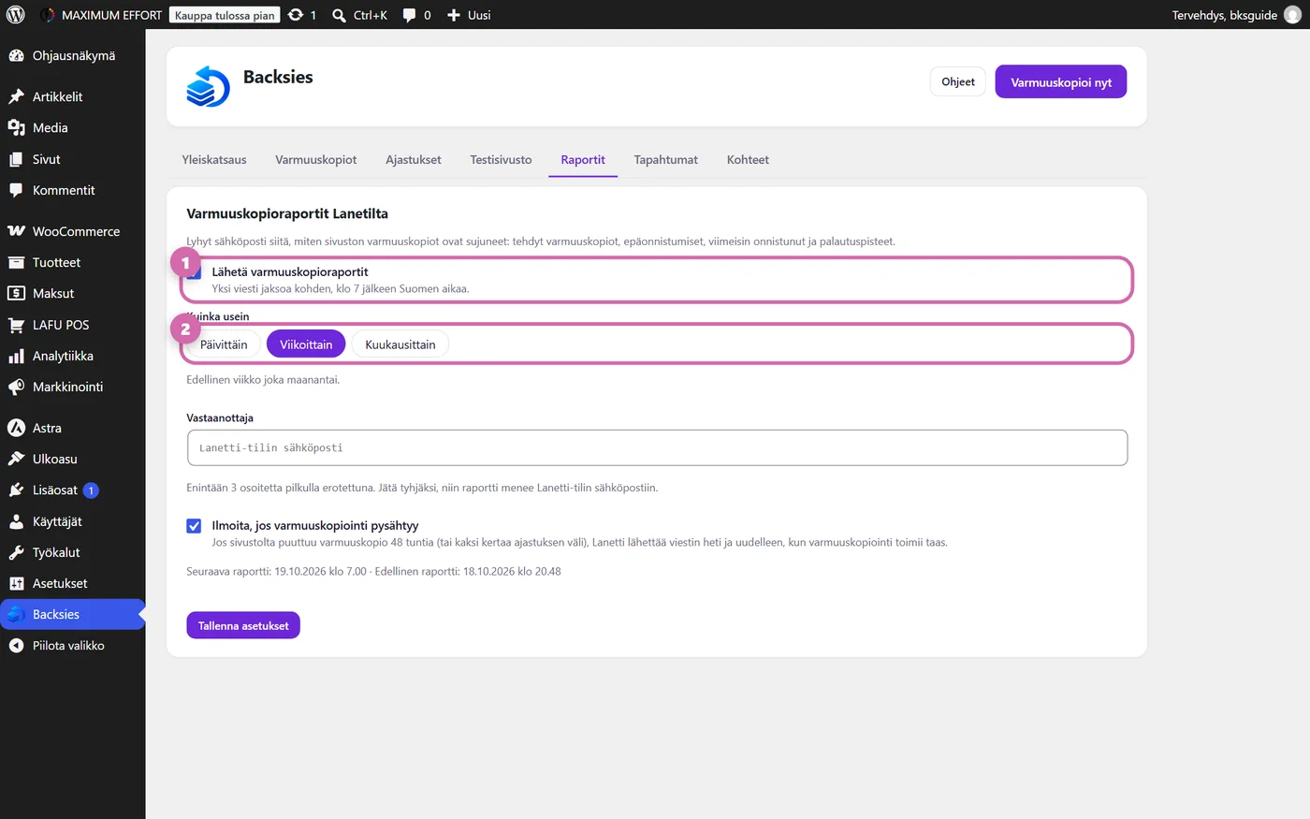Click the Maksut dollar icon
This screenshot has width=1310, height=819.
[16, 294]
